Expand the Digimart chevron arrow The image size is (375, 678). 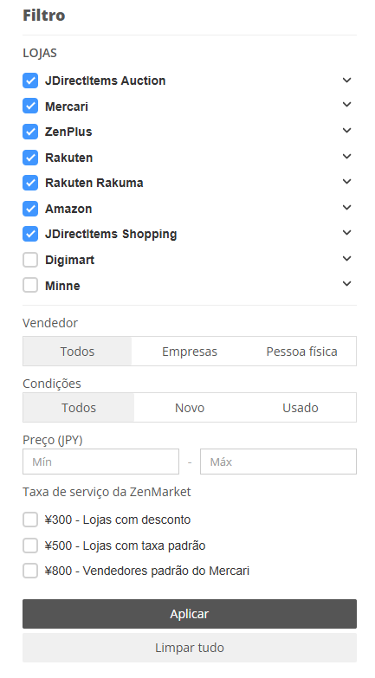click(346, 259)
